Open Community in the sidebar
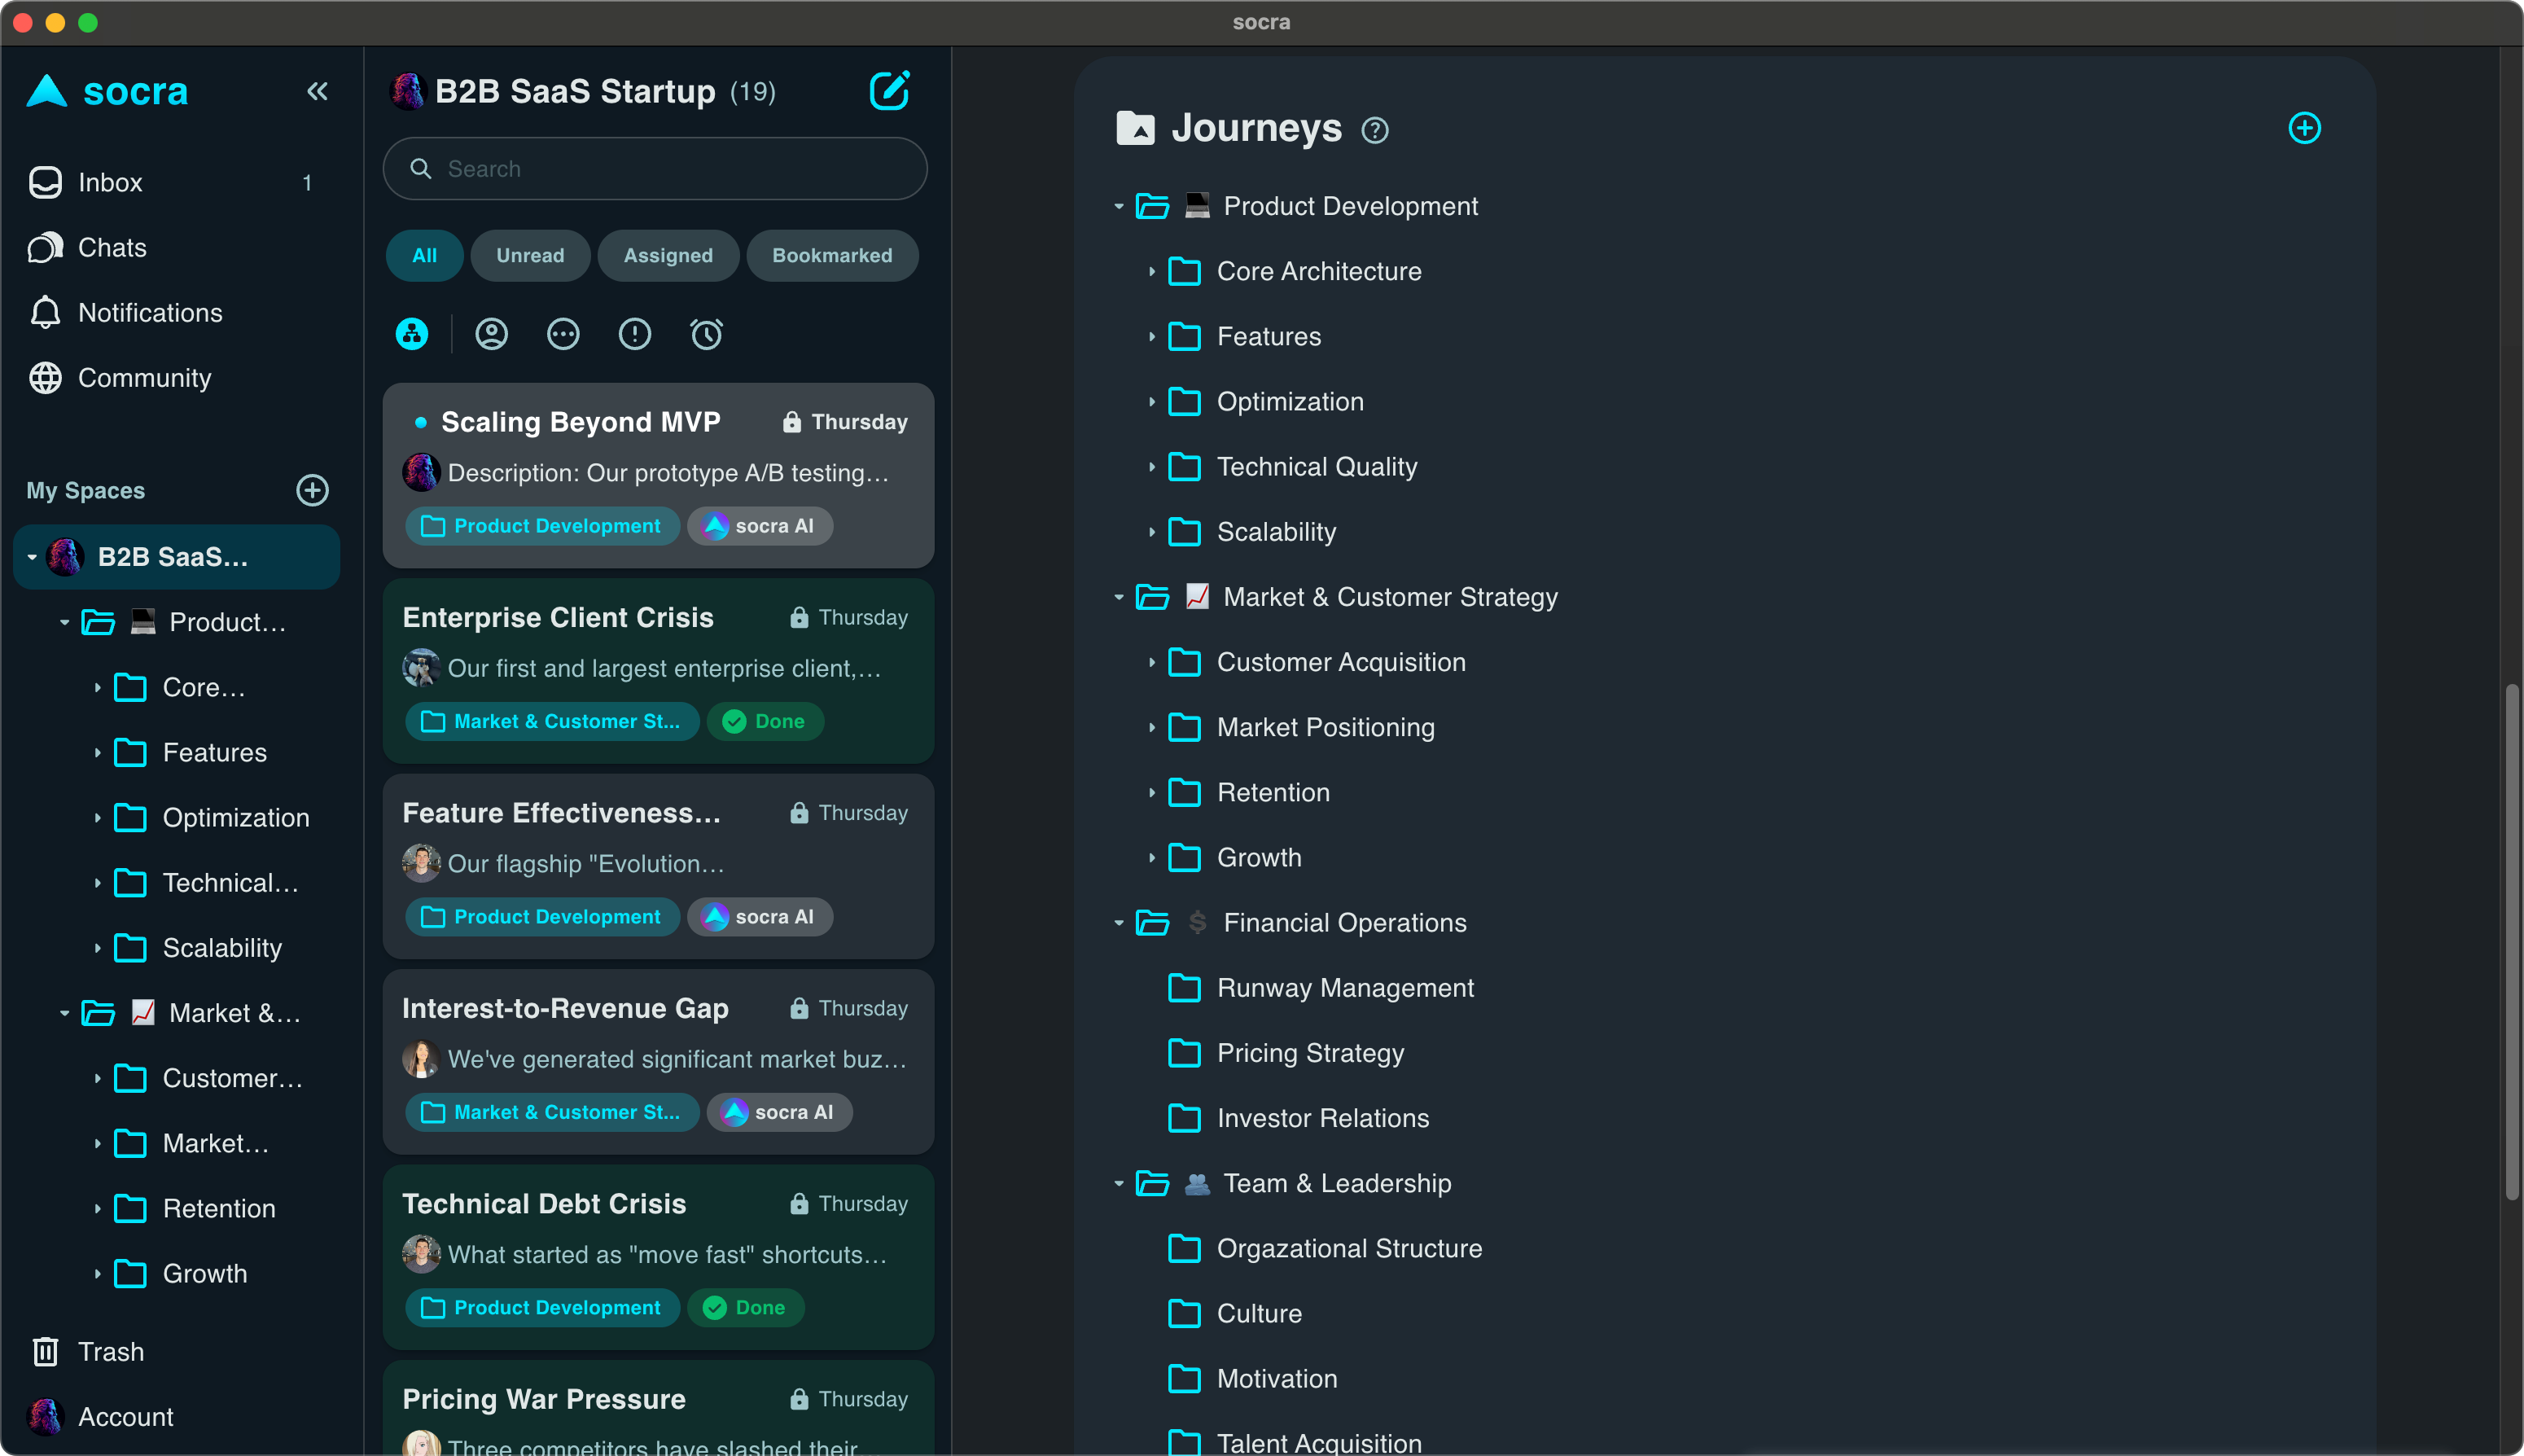2524x1456 pixels. [x=144, y=378]
